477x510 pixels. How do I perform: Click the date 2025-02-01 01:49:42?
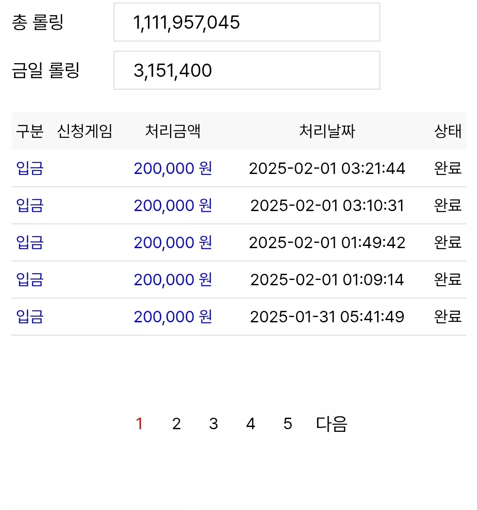[327, 242]
